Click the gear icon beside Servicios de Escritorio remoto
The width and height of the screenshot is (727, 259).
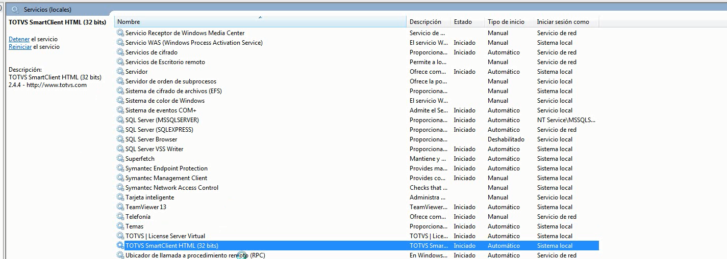coord(120,62)
